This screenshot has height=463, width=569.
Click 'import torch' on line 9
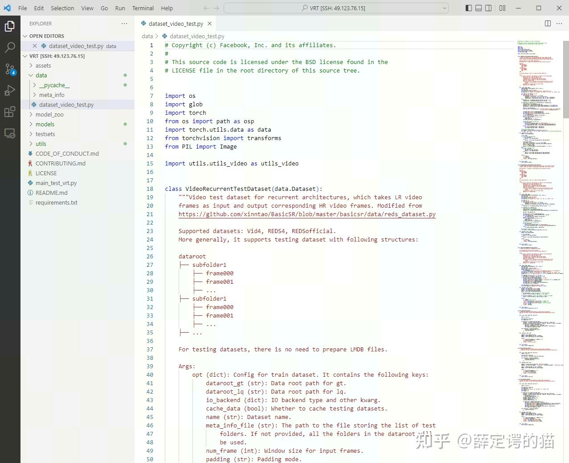[x=185, y=113]
